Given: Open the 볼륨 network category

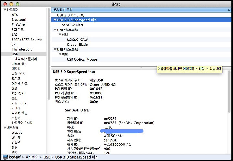Looking at the screenshot, I should pyautogui.click(x=15, y=147).
